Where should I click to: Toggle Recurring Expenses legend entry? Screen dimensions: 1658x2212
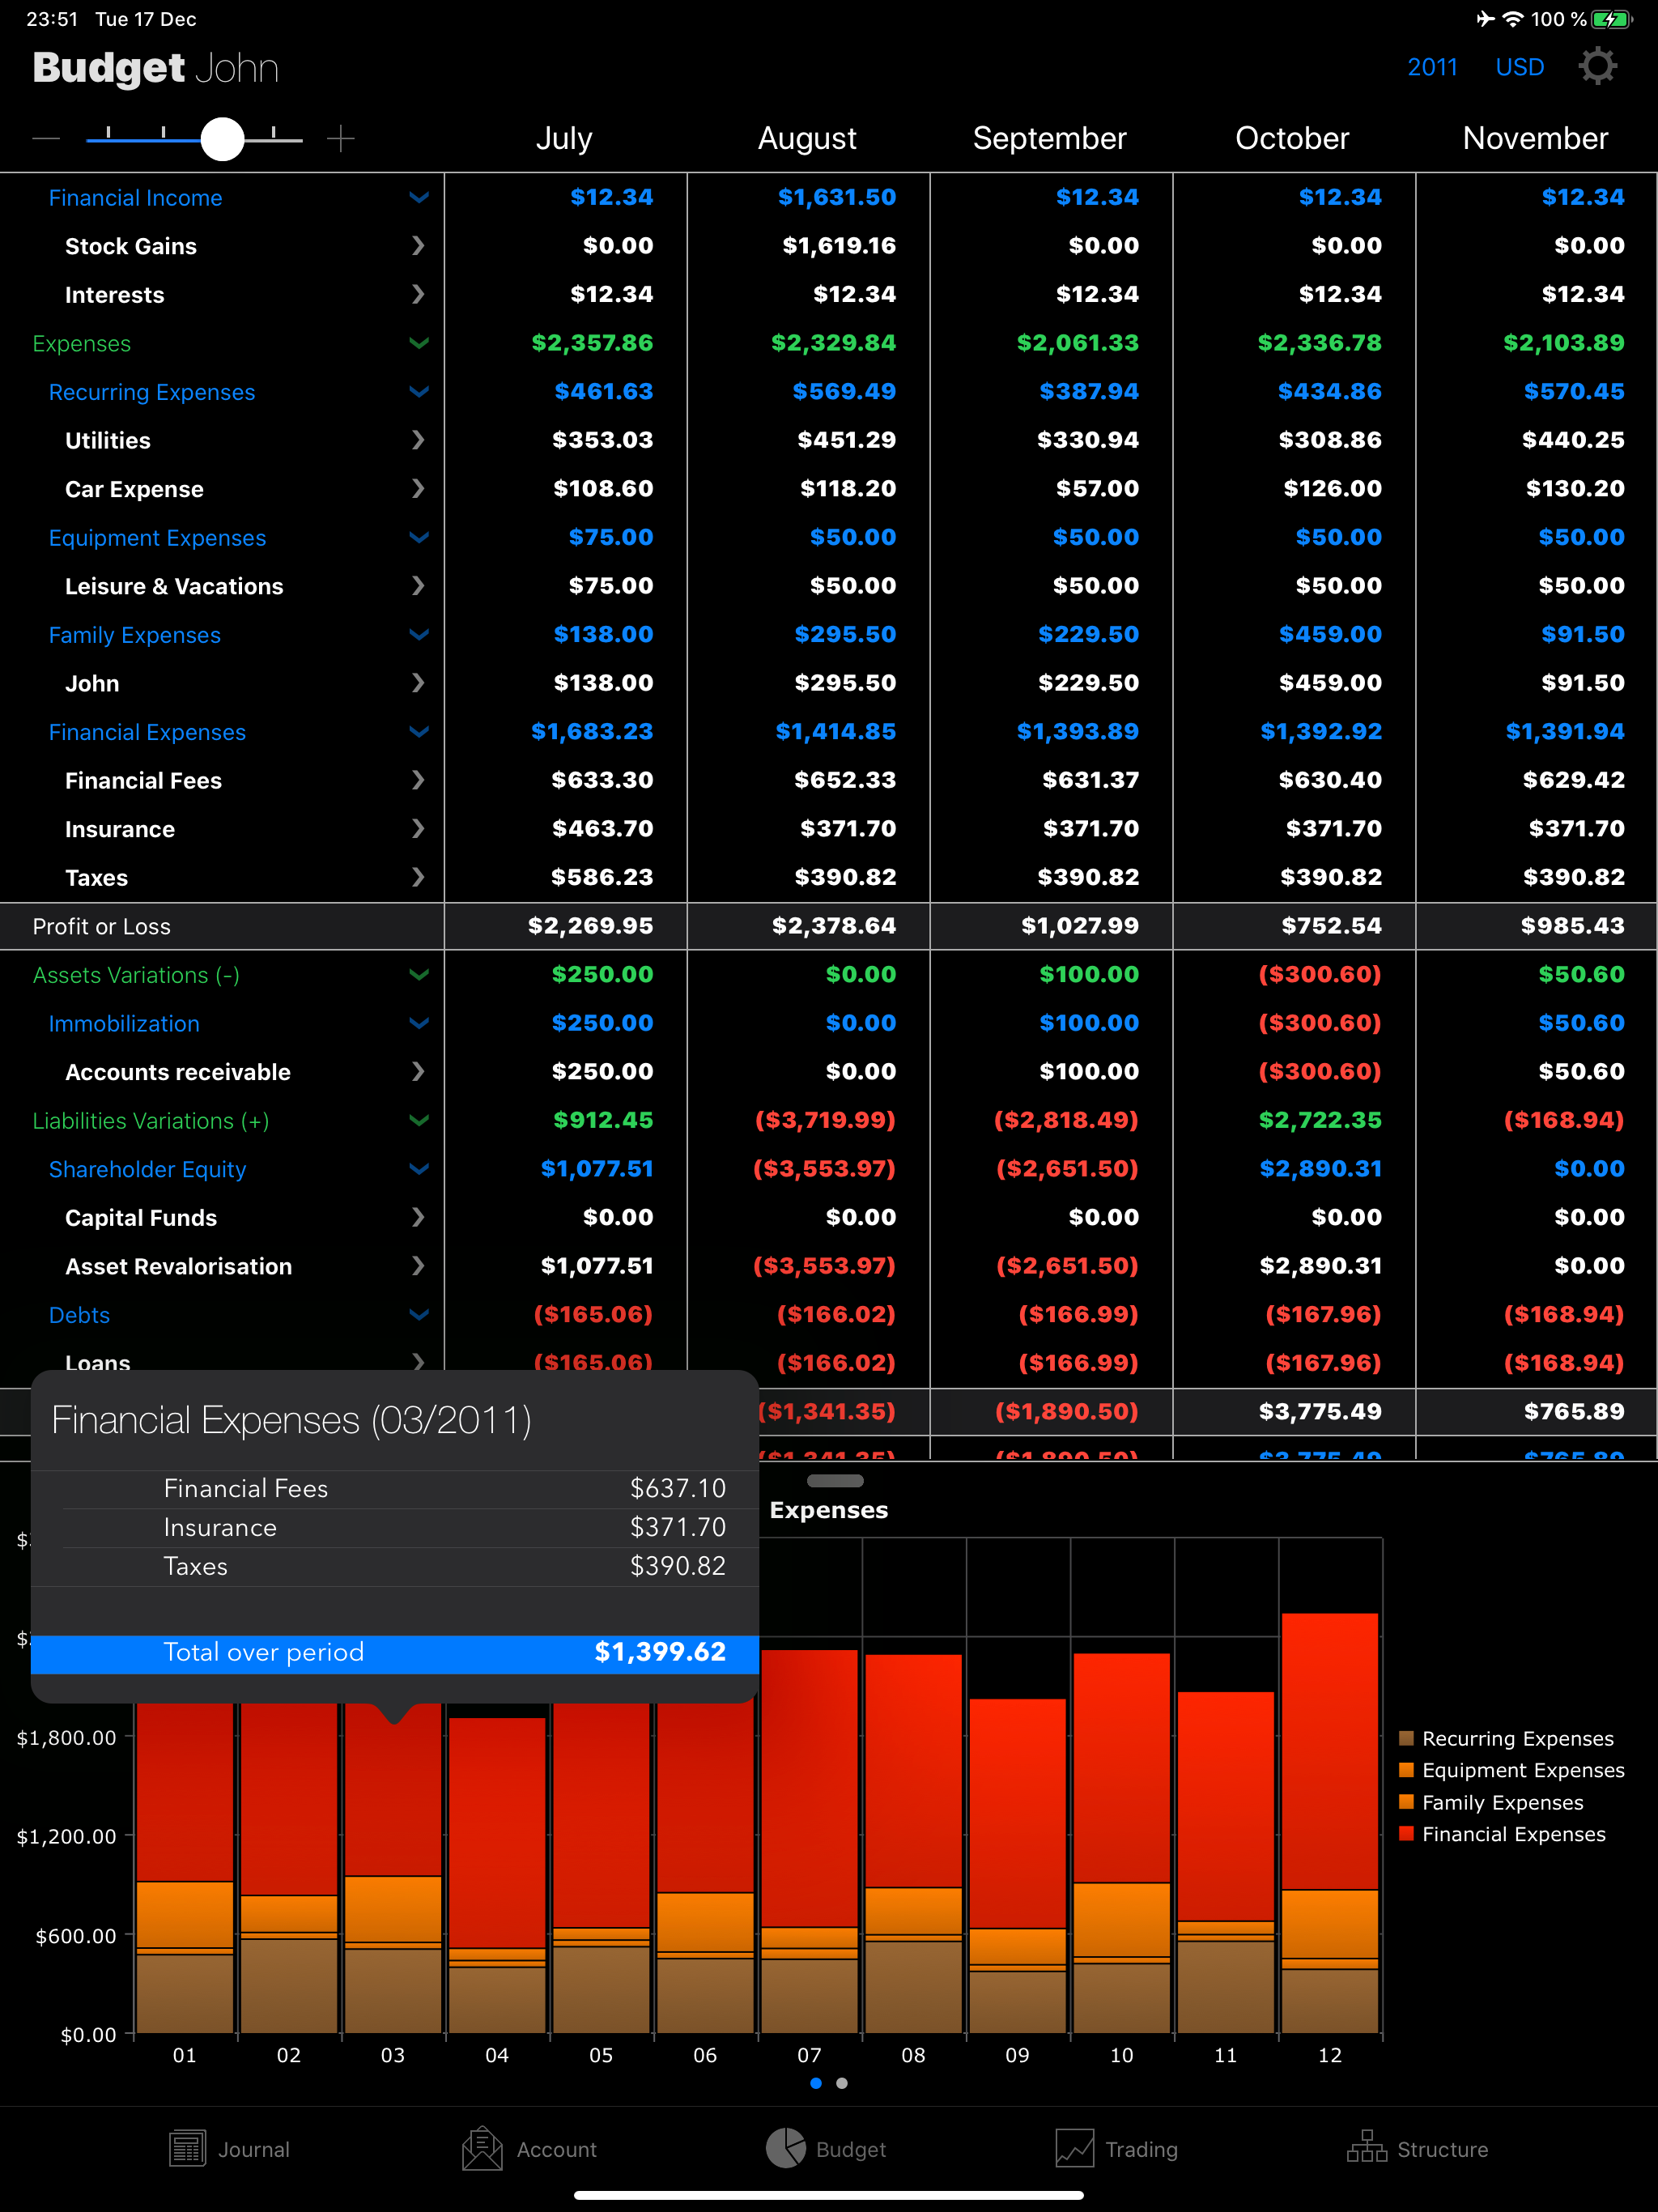[x=1516, y=1739]
